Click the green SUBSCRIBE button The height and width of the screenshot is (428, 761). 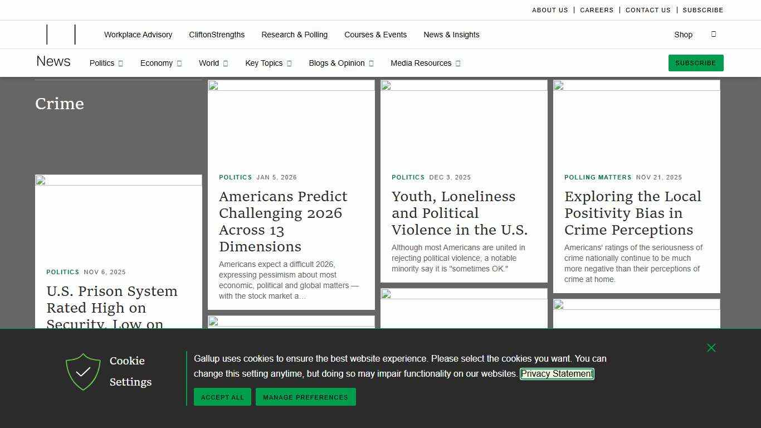point(695,63)
